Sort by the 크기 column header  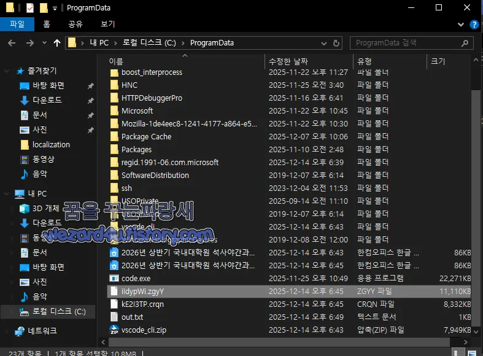(438, 61)
